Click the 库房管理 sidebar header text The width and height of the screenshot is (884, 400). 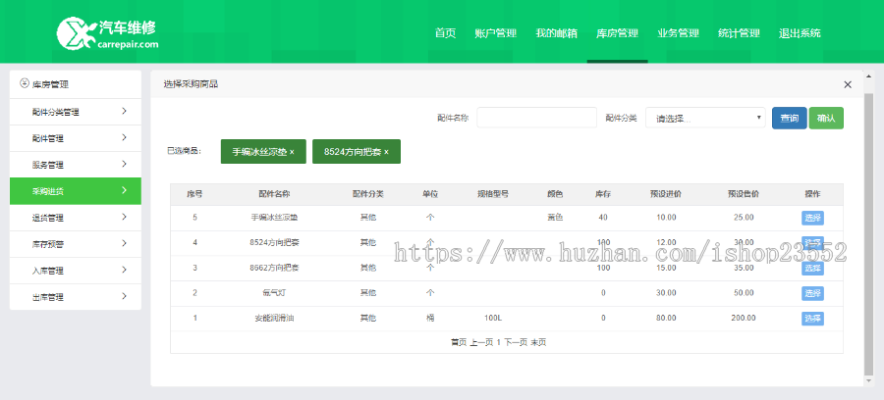point(51,84)
